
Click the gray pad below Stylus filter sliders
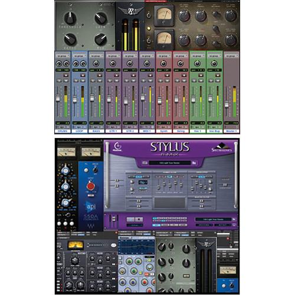(x=169, y=203)
